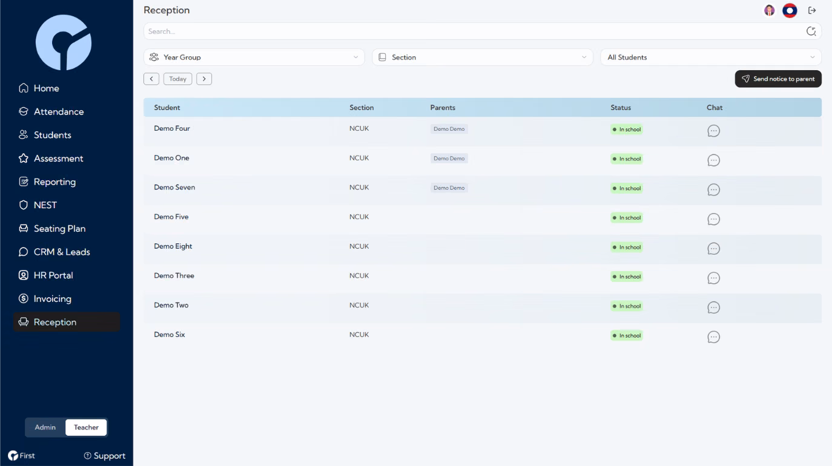Select student name Demo Six
The width and height of the screenshot is (832, 466).
point(170,335)
